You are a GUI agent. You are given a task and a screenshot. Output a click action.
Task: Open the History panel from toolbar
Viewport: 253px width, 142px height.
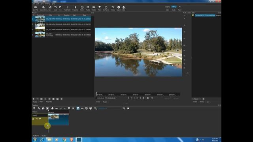[113, 8]
